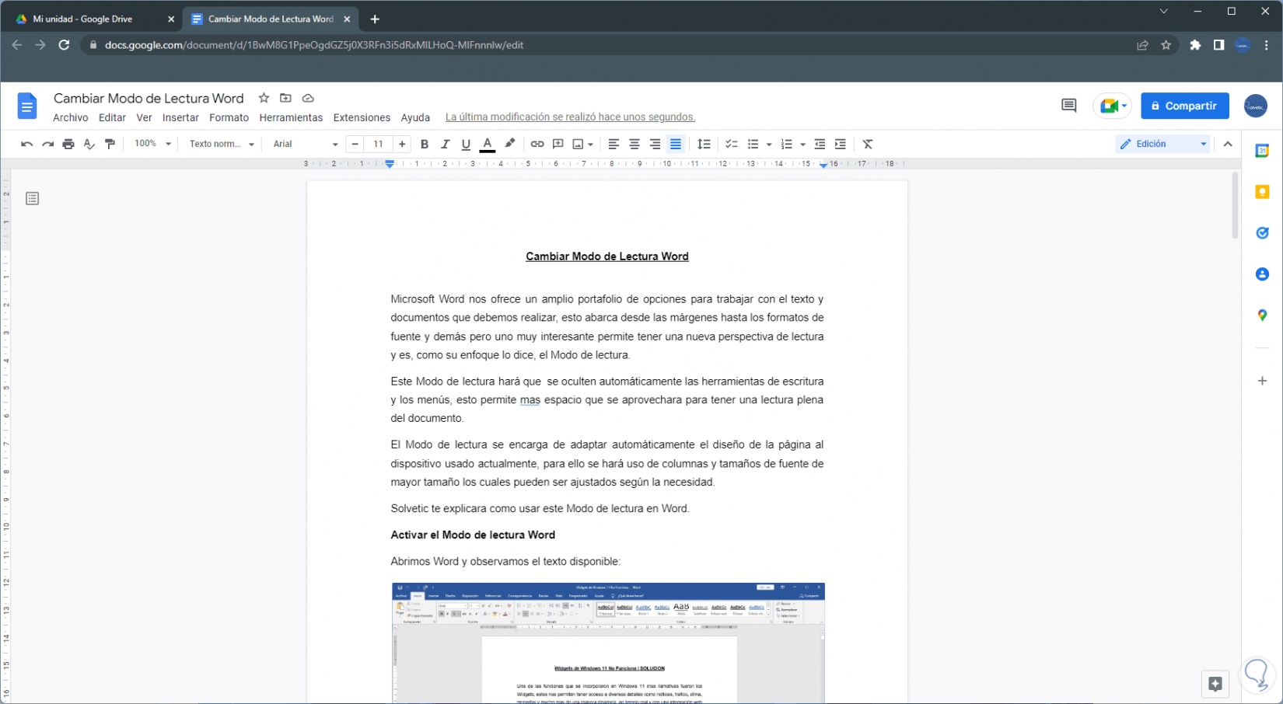Collapse the menus with the chevron
The height and width of the screenshot is (704, 1283).
coord(1228,144)
